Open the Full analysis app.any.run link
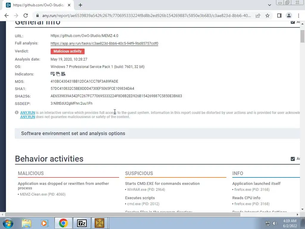The width and height of the screenshot is (305, 229). coord(104,44)
